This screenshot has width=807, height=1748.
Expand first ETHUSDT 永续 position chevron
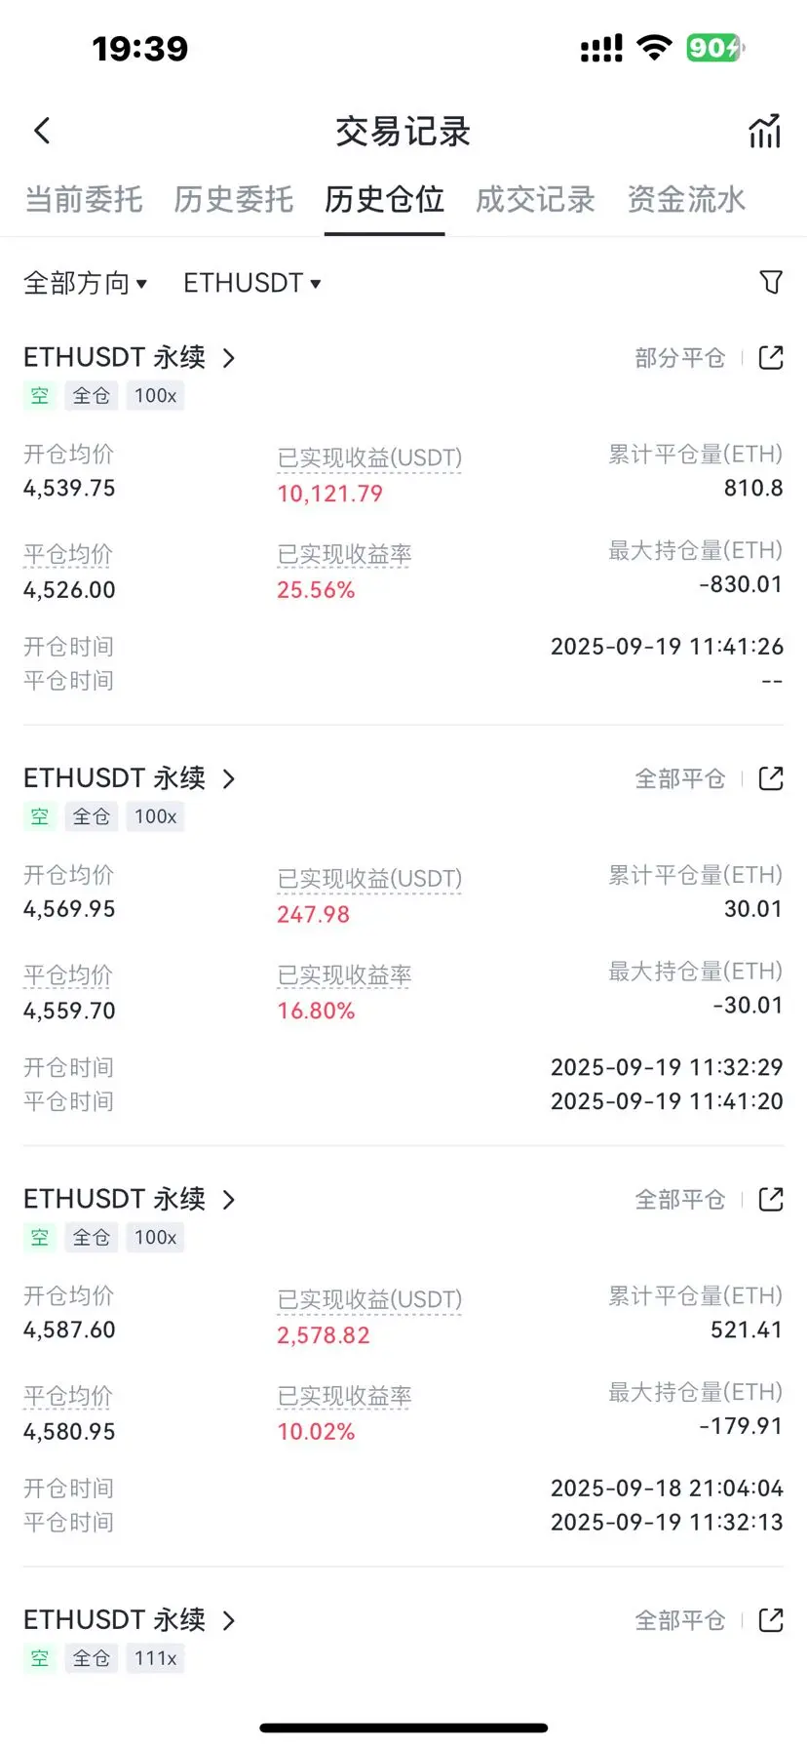[229, 358]
